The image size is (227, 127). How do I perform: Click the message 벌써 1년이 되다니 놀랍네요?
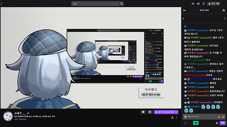click(x=204, y=40)
